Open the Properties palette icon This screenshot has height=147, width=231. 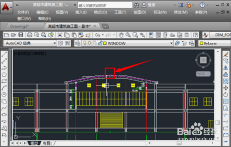(151, 35)
